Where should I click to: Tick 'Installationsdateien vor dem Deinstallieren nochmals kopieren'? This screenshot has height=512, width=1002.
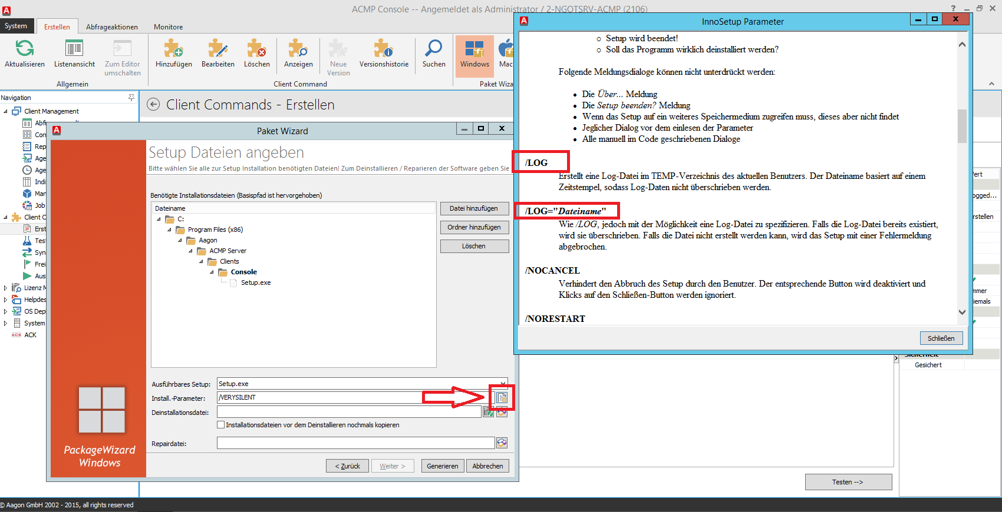click(x=221, y=425)
